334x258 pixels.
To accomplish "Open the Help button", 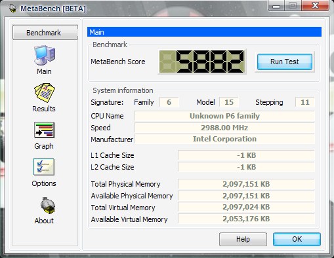I will click(x=243, y=239).
